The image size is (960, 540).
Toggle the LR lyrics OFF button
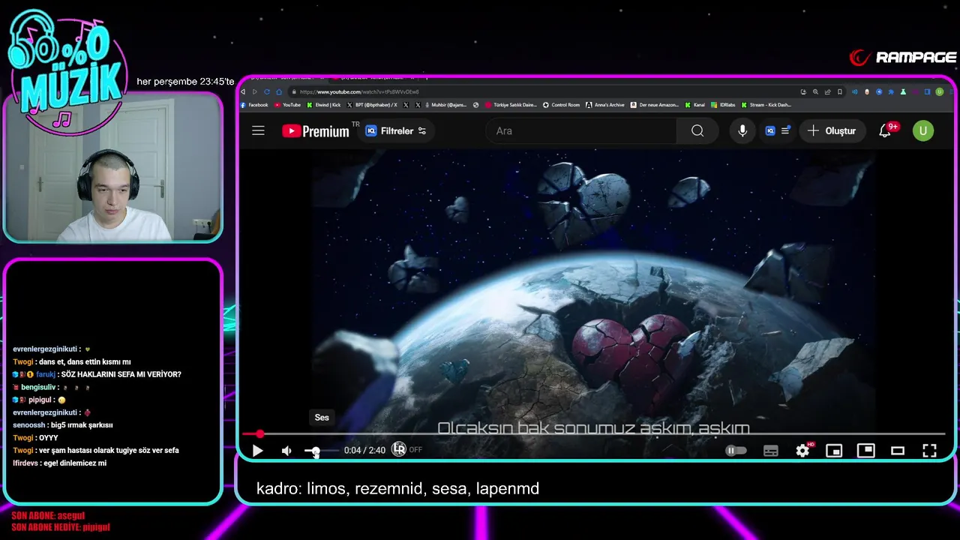pos(406,450)
